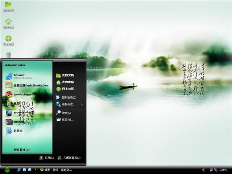
Task: Expand the 连接到 submenu arrow
Action: click(82, 104)
